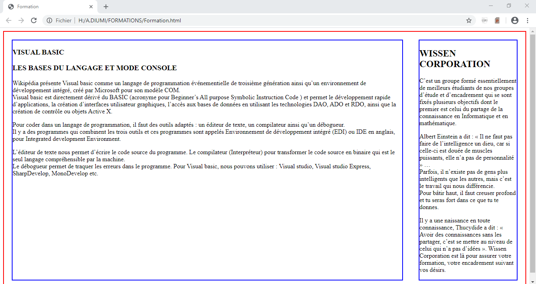Screen dimensions: 536x284
Task: Open the Chrome three-dot menu
Action: (x=528, y=20)
